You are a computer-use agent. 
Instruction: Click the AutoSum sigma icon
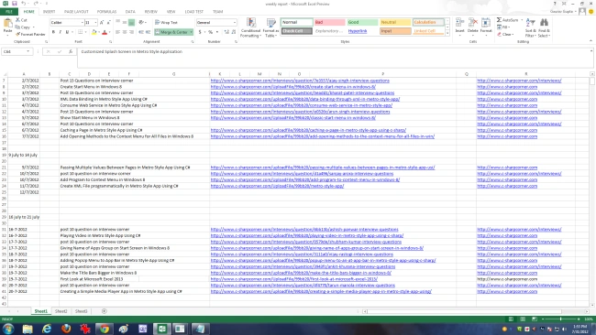(499, 20)
